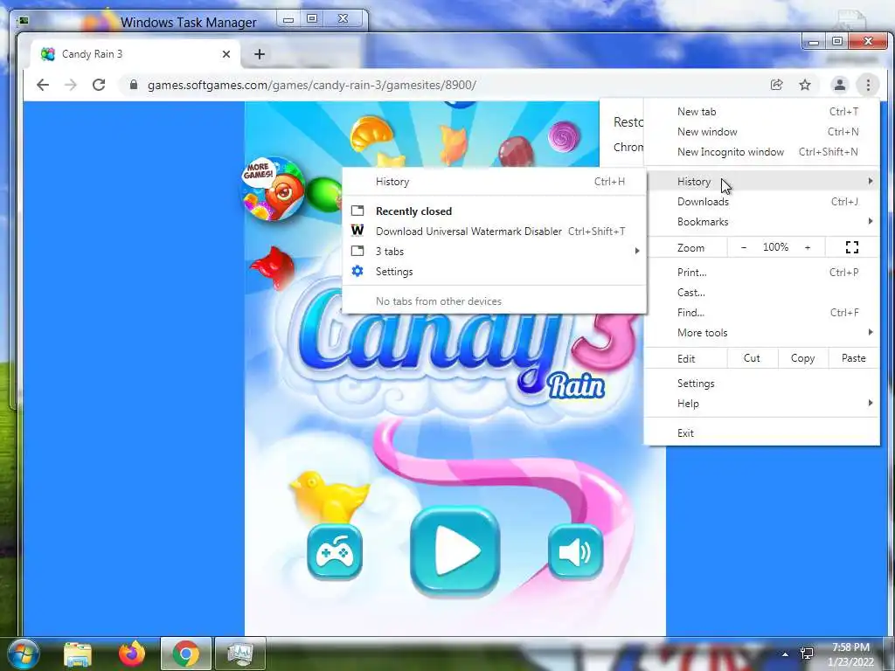Expand the 3 tabs submenu arrow
Image resolution: width=895 pixels, height=671 pixels.
pos(637,251)
